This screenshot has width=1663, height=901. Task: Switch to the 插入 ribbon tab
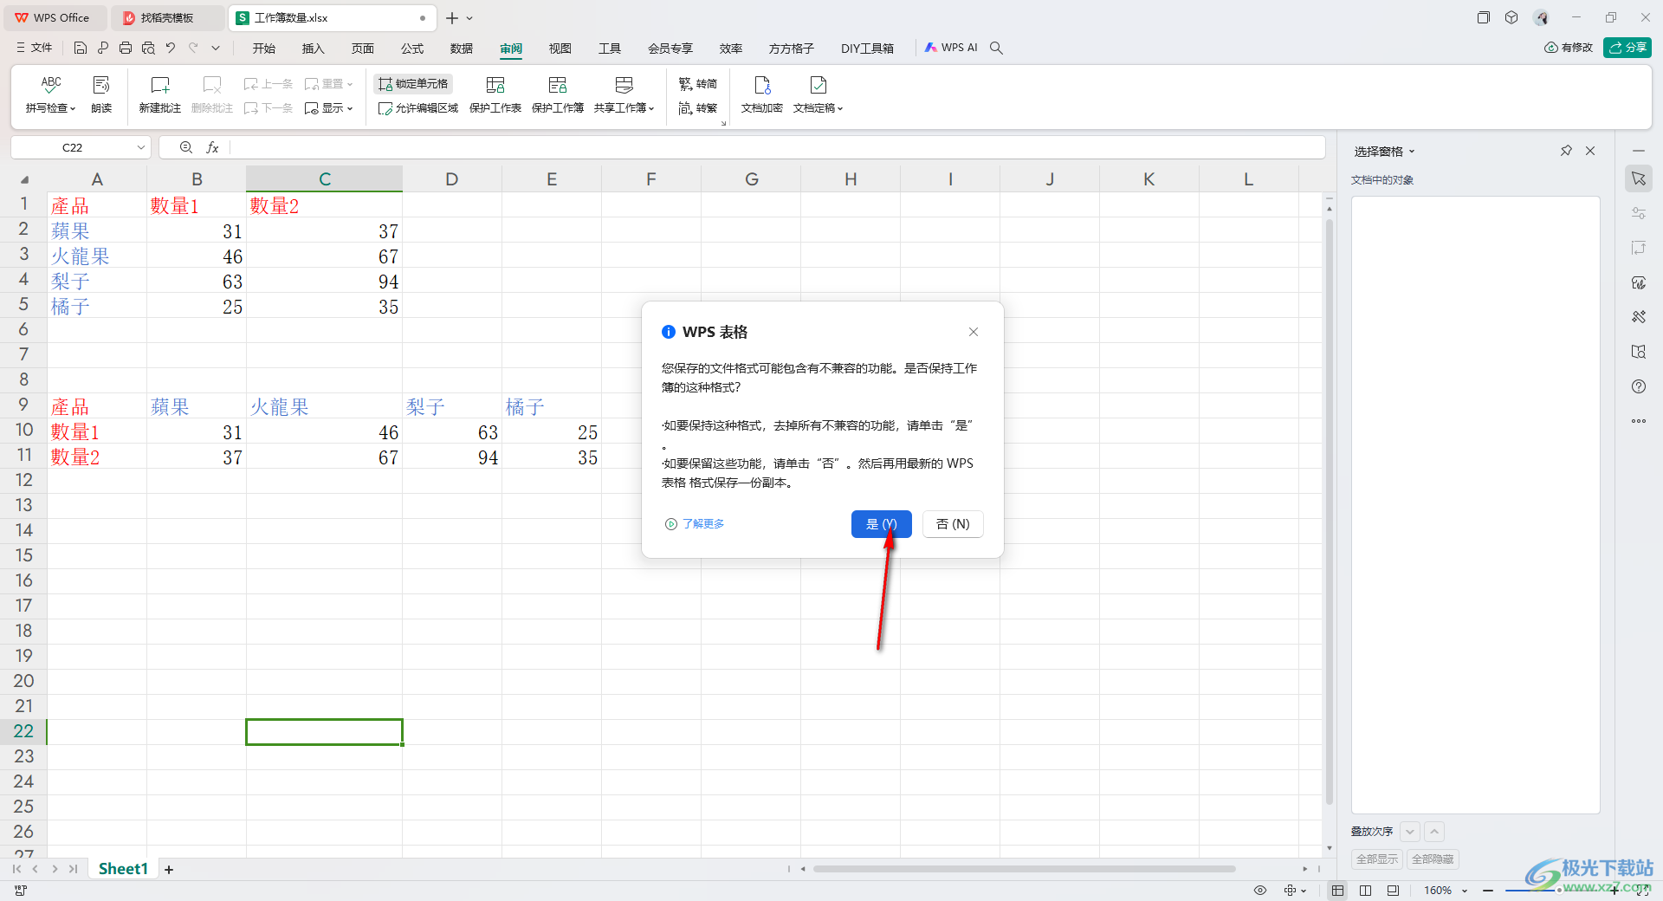(x=314, y=49)
